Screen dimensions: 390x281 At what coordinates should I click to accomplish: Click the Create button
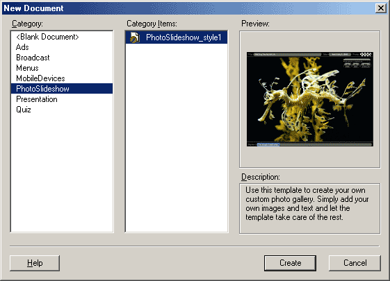(291, 263)
